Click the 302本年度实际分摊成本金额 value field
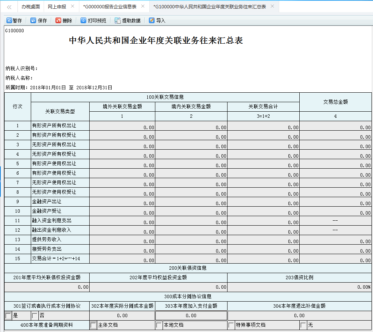The height and width of the screenshot is (332, 373). (122, 316)
